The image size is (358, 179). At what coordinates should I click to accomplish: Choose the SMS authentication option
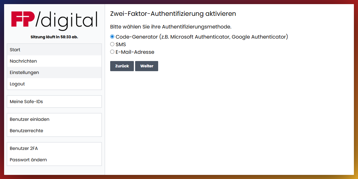tap(112, 44)
